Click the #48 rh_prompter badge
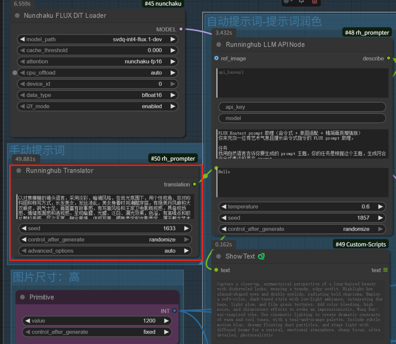Viewport: 396px width, 344px height. click(x=367, y=33)
